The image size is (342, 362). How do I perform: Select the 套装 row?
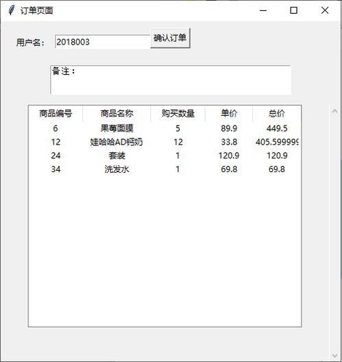click(x=164, y=156)
